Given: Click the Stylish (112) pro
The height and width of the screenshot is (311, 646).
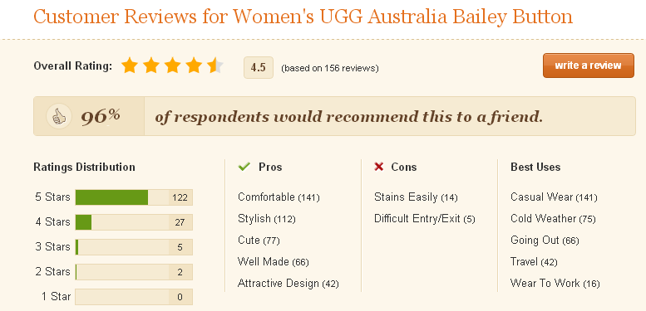Looking at the screenshot, I should (267, 219).
